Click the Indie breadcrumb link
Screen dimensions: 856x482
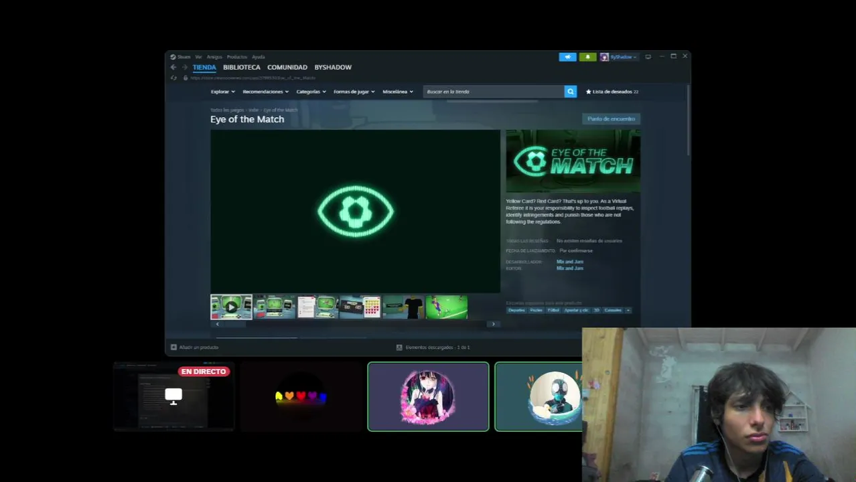point(254,110)
